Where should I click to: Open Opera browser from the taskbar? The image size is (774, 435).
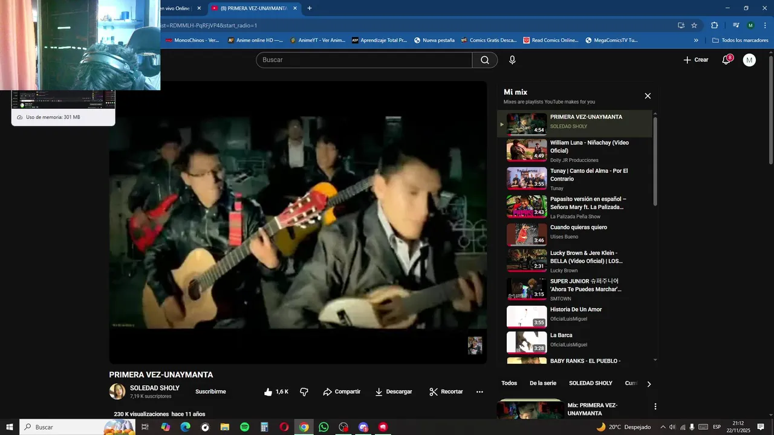click(x=284, y=427)
